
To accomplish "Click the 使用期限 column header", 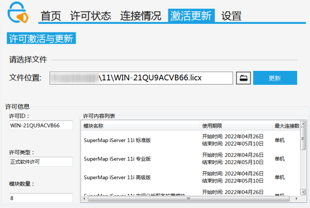I will pos(236,126).
